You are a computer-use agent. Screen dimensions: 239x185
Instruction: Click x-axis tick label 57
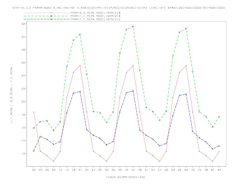[x=160, y=170]
